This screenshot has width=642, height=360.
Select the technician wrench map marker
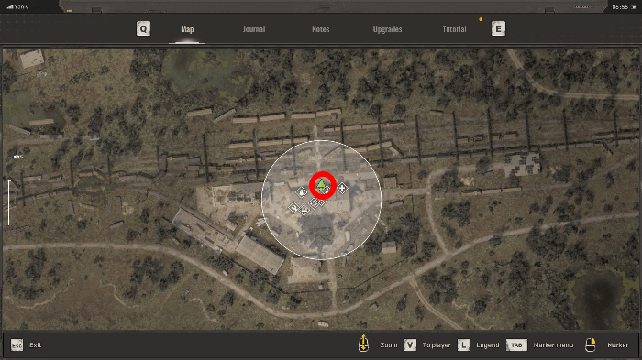click(x=293, y=208)
